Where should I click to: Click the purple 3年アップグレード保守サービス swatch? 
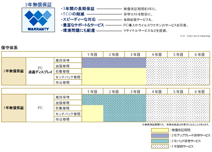[160, 136]
